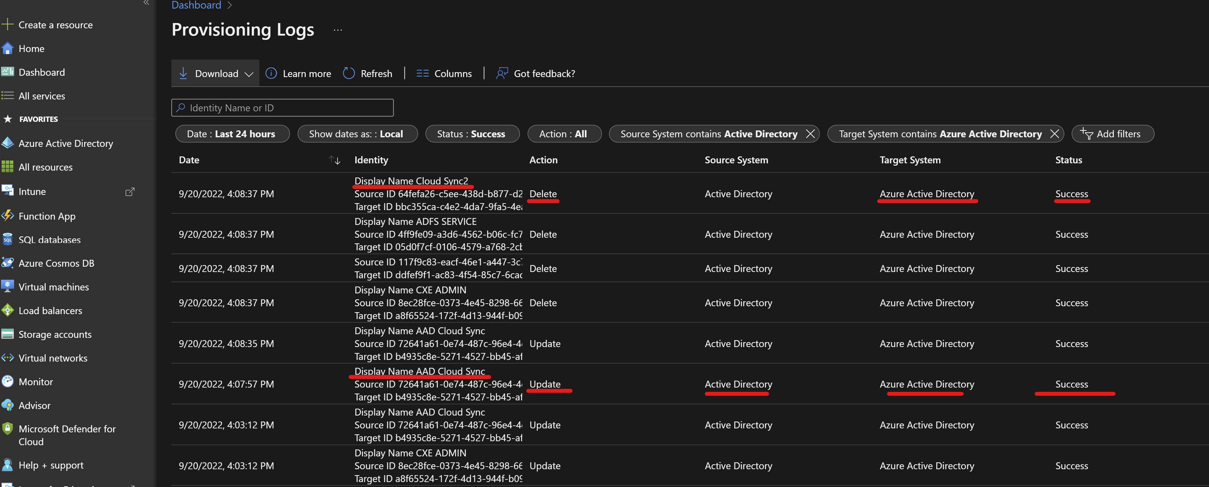Click the Identity Name or ID search field
Image resolution: width=1209 pixels, height=487 pixels.
[282, 108]
